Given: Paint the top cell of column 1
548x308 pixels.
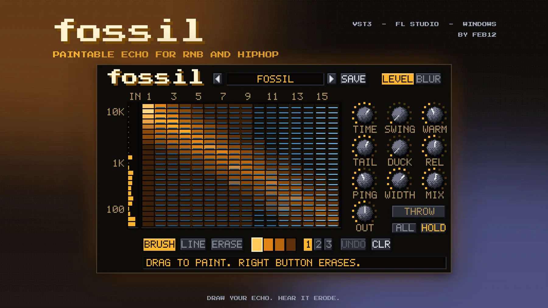Looking at the screenshot, I should [148, 106].
